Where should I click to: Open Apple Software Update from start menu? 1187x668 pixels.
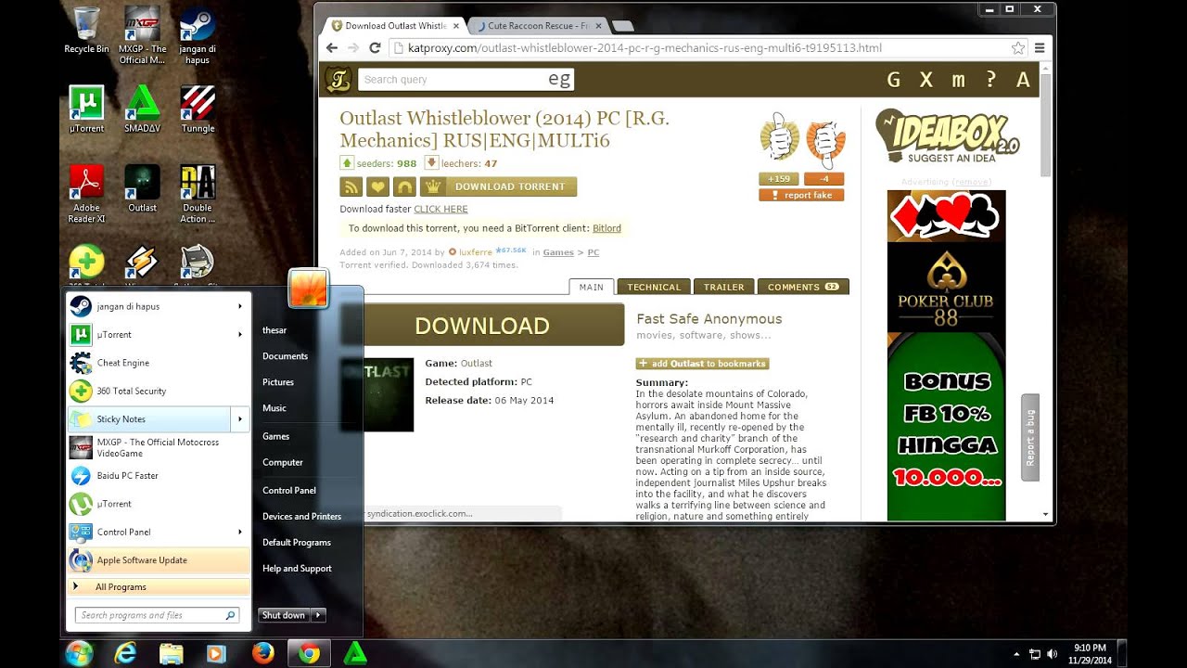tap(159, 560)
